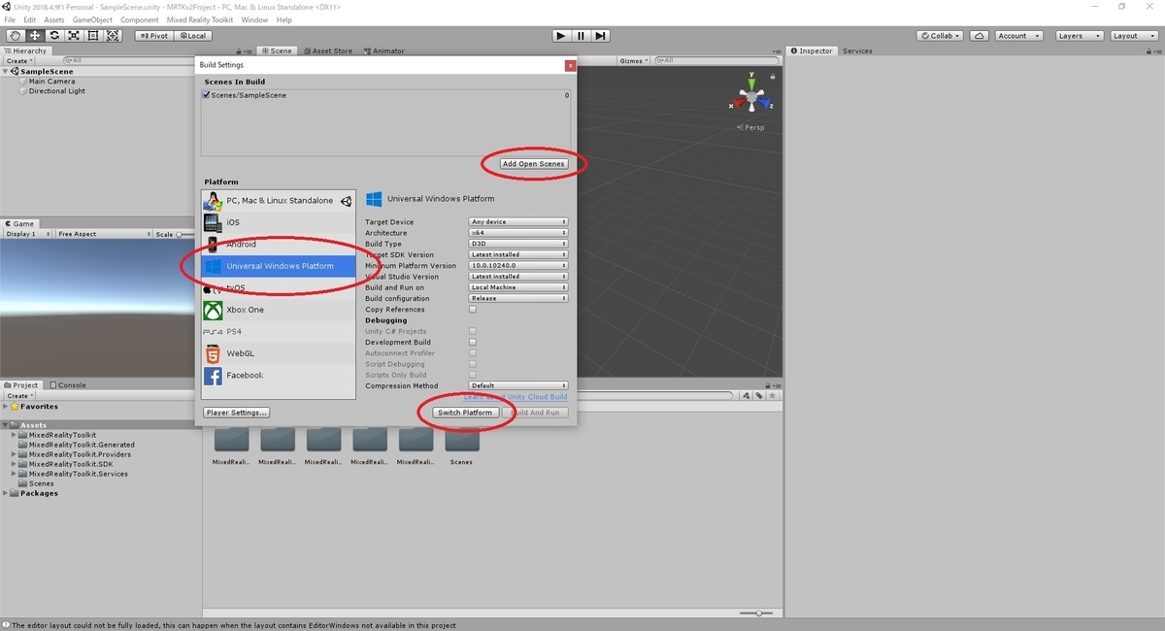1165x631 pixels.
Task: Toggle the Pivot handle position button
Action: click(153, 36)
